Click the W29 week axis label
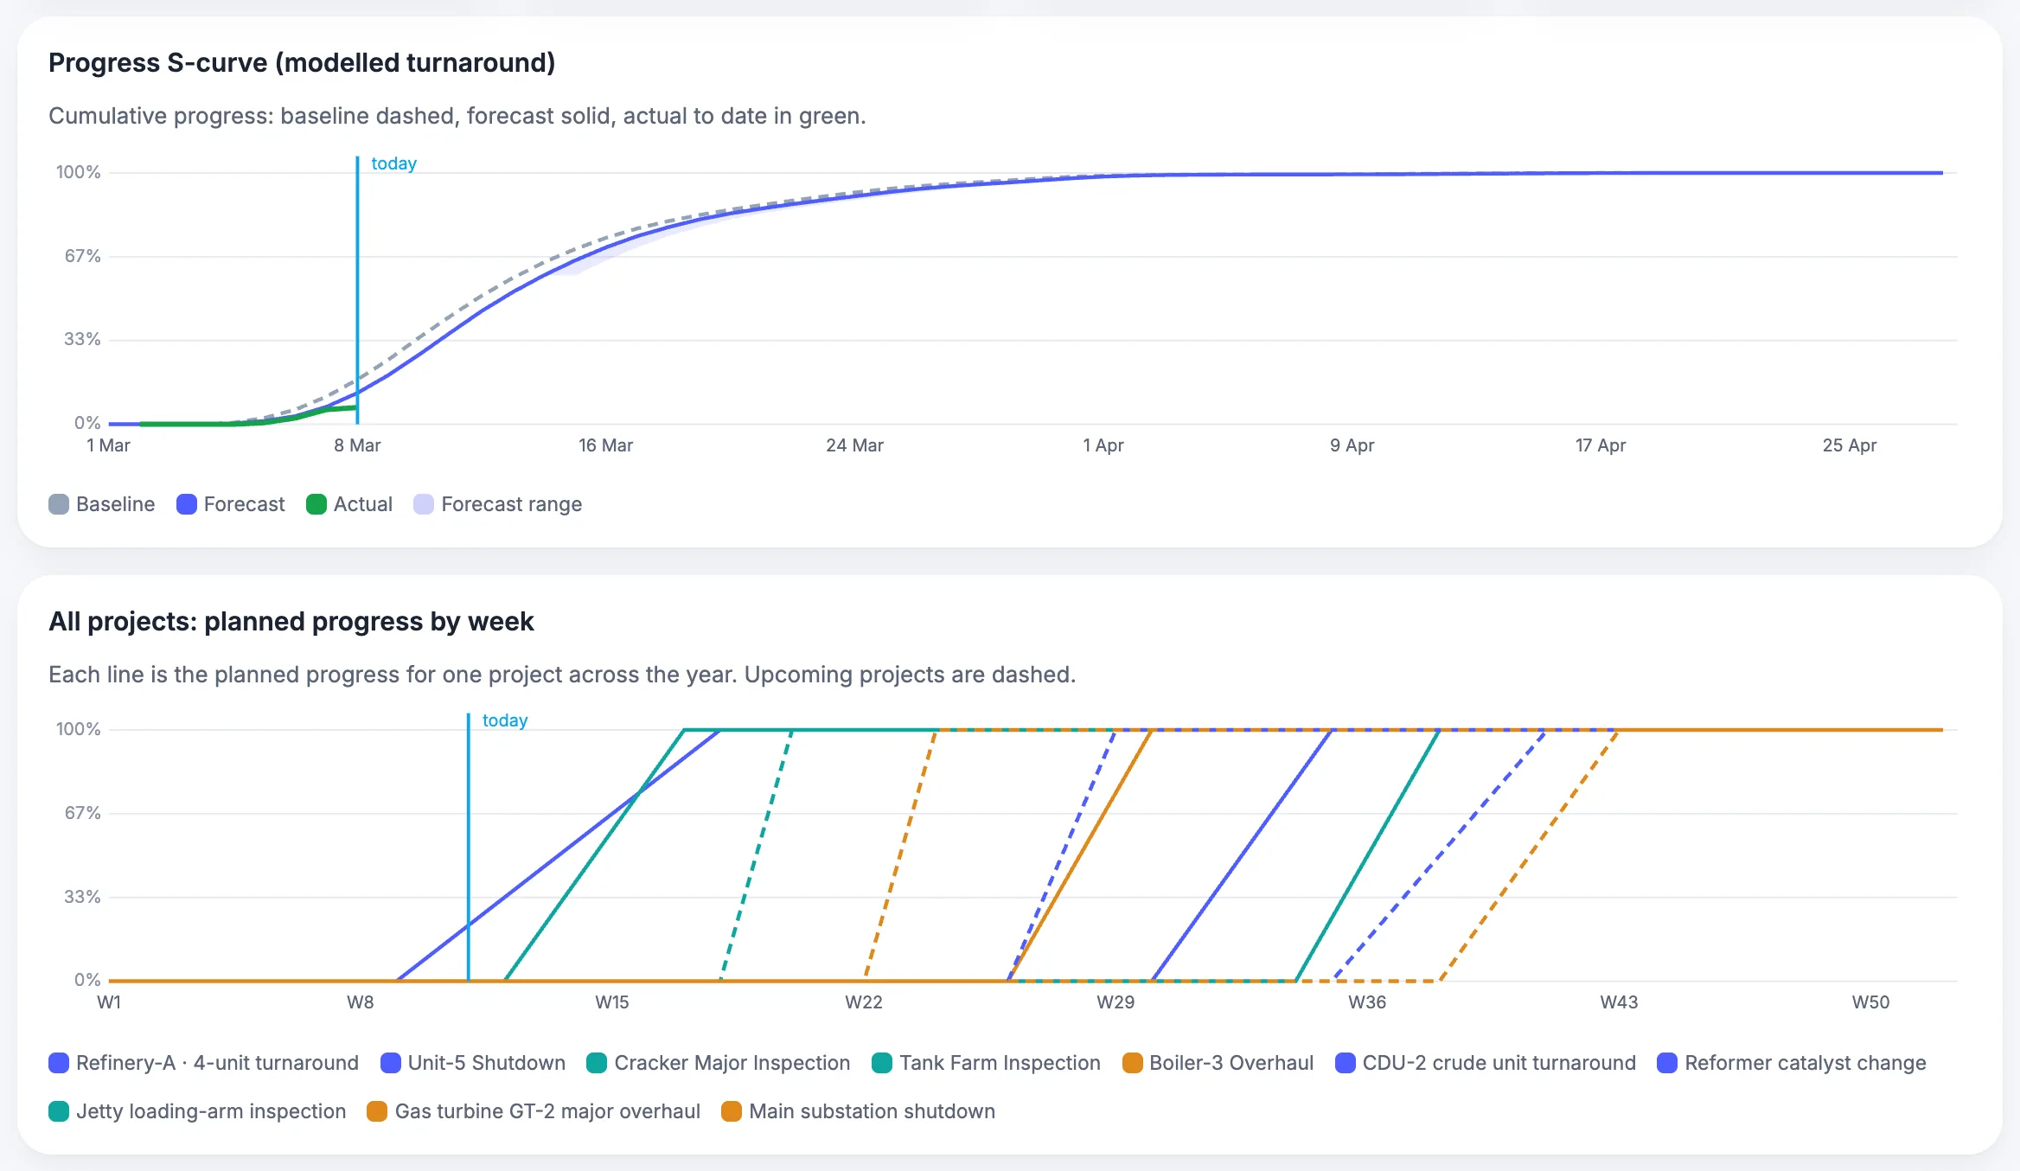 [x=1115, y=1002]
